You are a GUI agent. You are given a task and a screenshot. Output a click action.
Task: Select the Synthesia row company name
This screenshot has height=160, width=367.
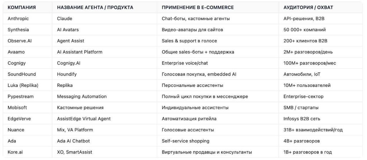coord(18,30)
